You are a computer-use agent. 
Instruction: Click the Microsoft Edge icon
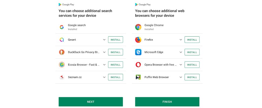point(138,52)
